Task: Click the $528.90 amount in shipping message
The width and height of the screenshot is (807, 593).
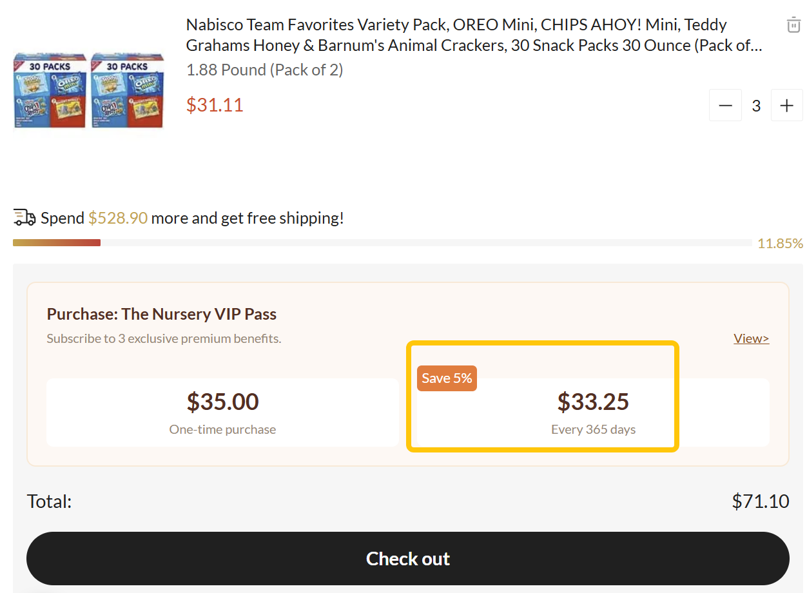Action: pyautogui.click(x=118, y=218)
